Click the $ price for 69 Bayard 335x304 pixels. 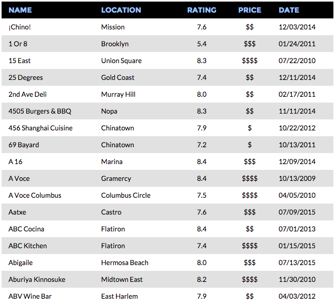(250, 145)
